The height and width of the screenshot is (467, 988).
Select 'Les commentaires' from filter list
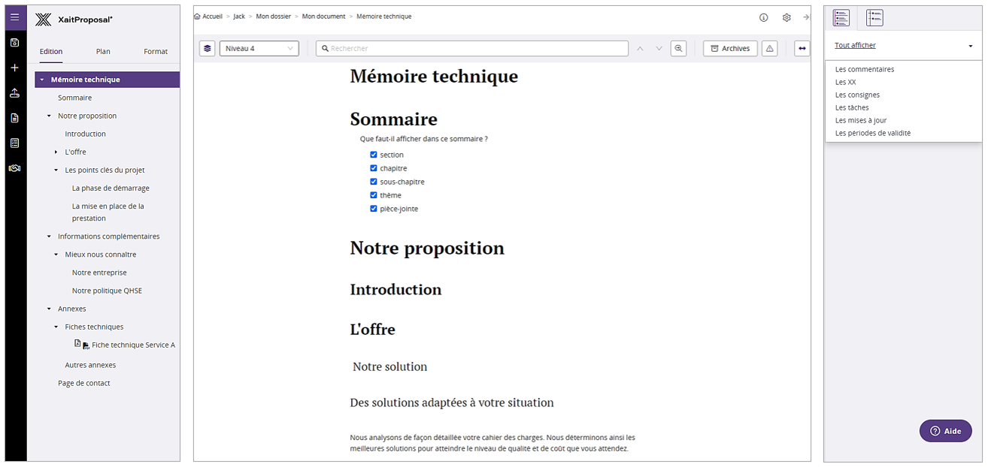tap(864, 69)
